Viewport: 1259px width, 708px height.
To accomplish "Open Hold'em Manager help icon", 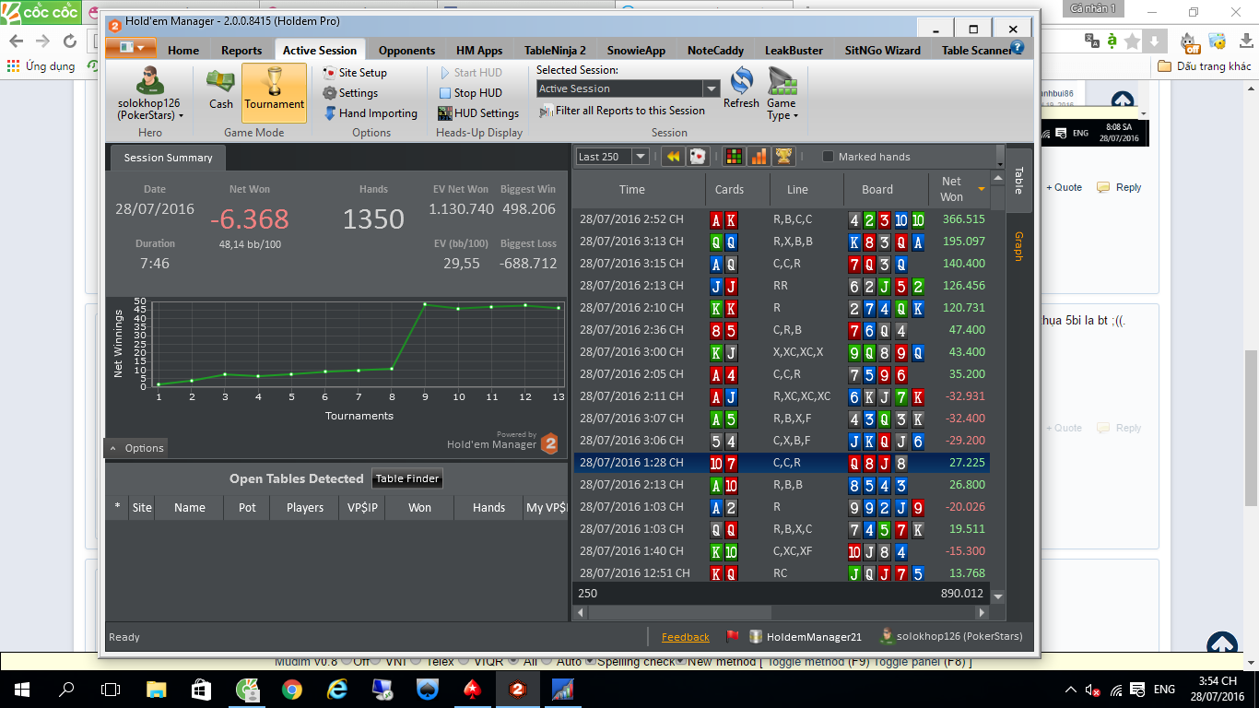I will tap(1018, 47).
